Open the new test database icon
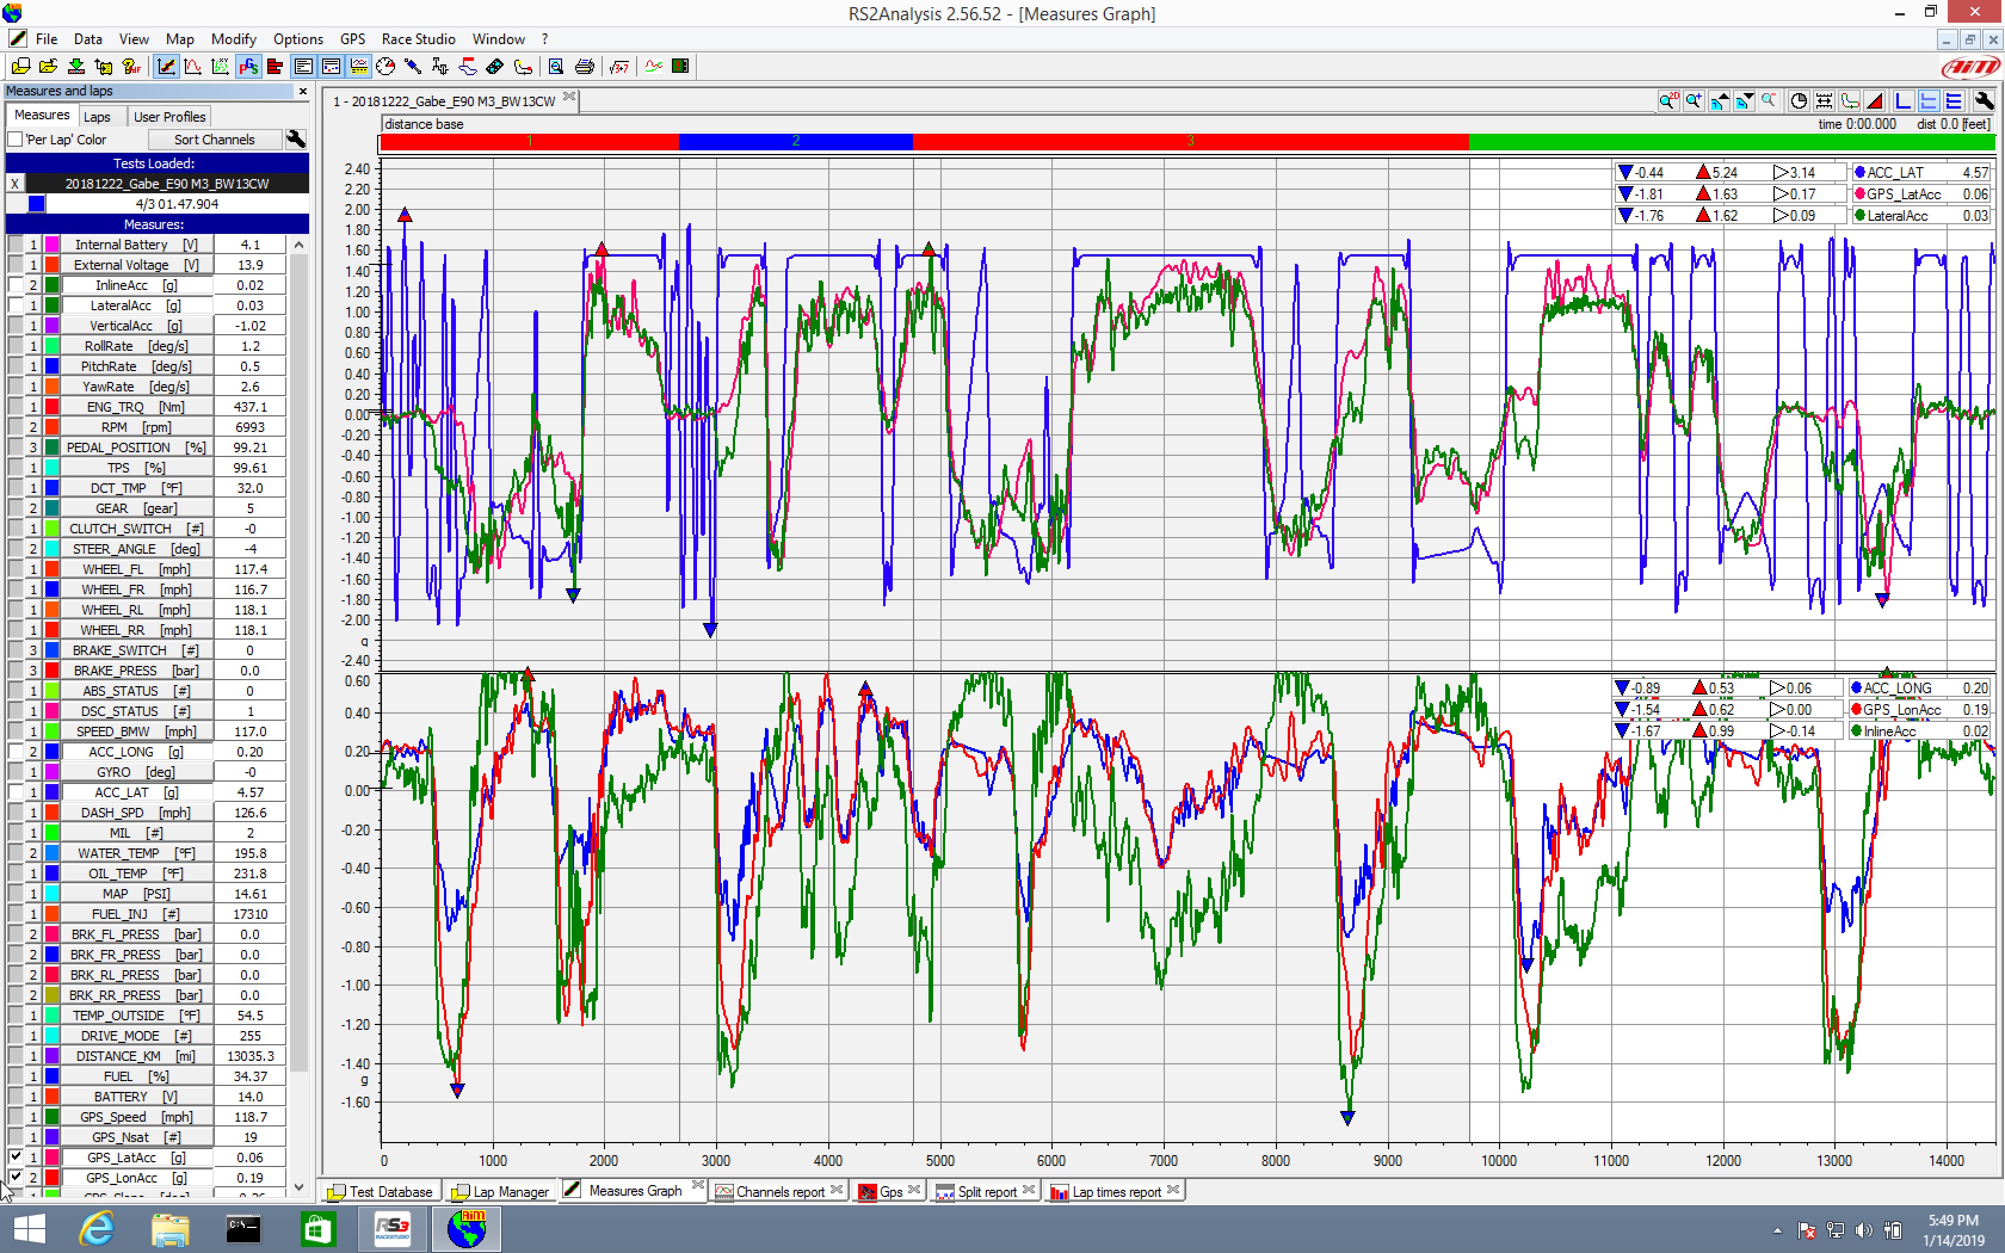2005x1253 pixels. pos(21,66)
